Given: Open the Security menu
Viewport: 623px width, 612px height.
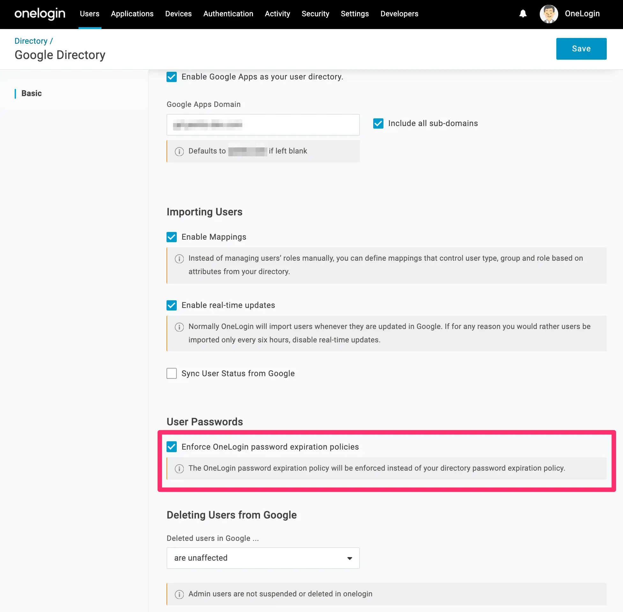Looking at the screenshot, I should coord(315,14).
